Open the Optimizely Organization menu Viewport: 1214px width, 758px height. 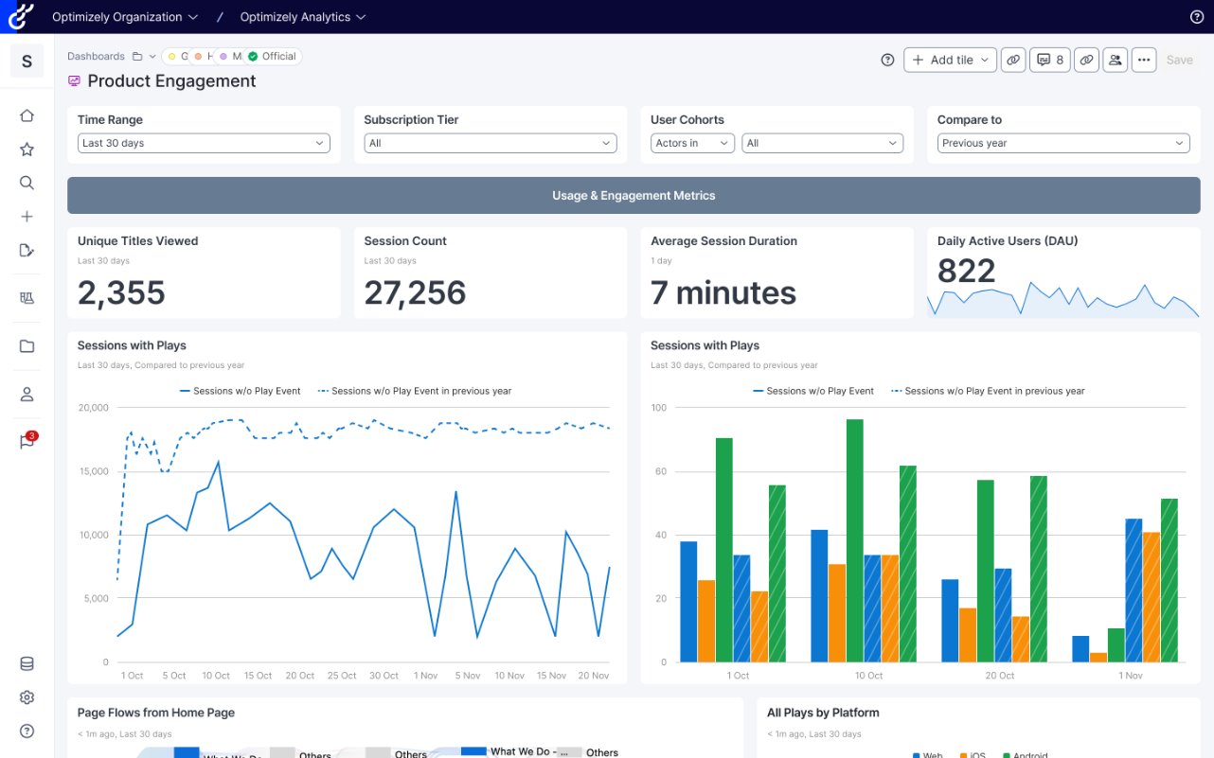[x=125, y=17]
